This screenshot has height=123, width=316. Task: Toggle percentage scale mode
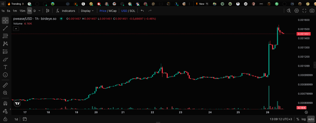298,119
